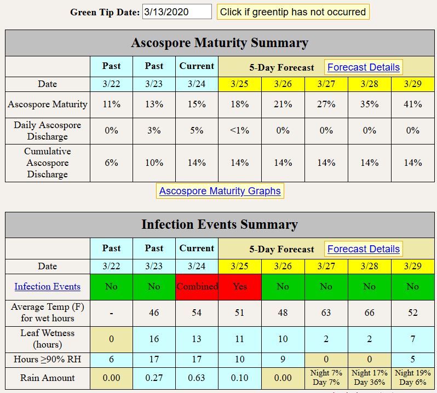Select the red 'Yes' infection event cell
This screenshot has width=437, height=393.
(240, 287)
